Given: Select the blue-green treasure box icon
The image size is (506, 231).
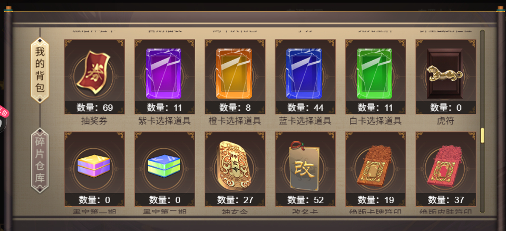Looking at the screenshot, I should [164, 166].
